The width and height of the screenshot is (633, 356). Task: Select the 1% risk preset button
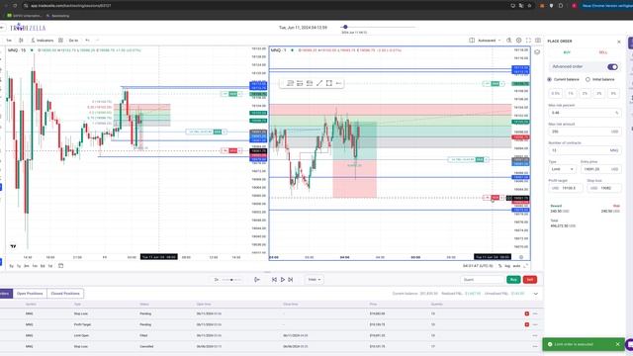click(571, 93)
